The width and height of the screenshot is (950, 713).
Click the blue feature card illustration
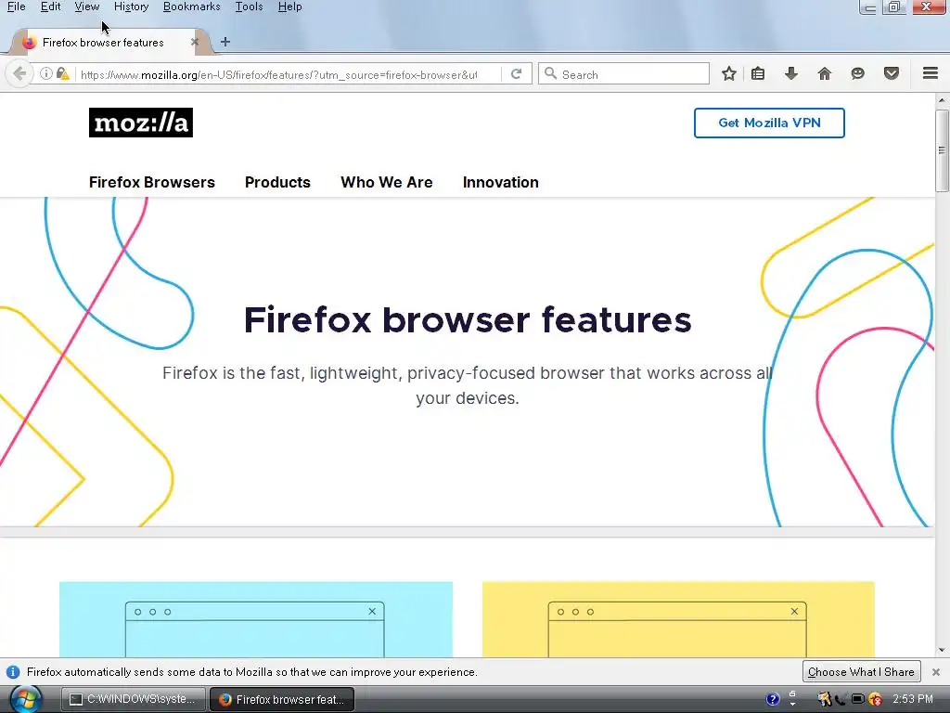click(x=256, y=619)
